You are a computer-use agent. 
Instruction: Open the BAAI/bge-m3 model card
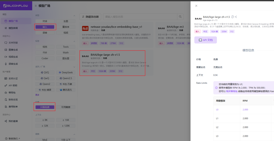tap(173, 35)
